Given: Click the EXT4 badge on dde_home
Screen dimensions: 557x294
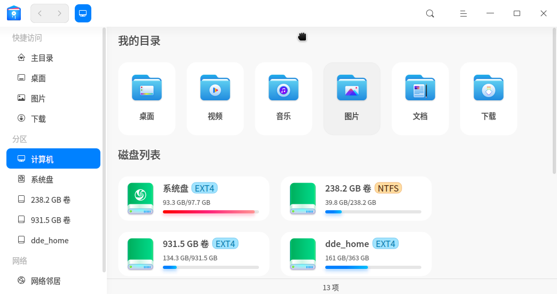Looking at the screenshot, I should (386, 244).
